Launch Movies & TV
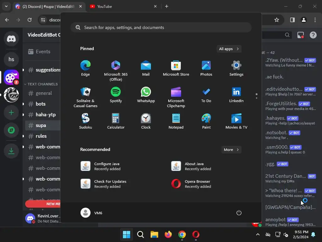 [x=236, y=121]
